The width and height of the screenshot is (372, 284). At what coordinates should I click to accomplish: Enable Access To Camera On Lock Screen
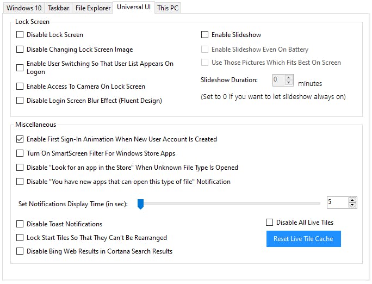(20, 87)
